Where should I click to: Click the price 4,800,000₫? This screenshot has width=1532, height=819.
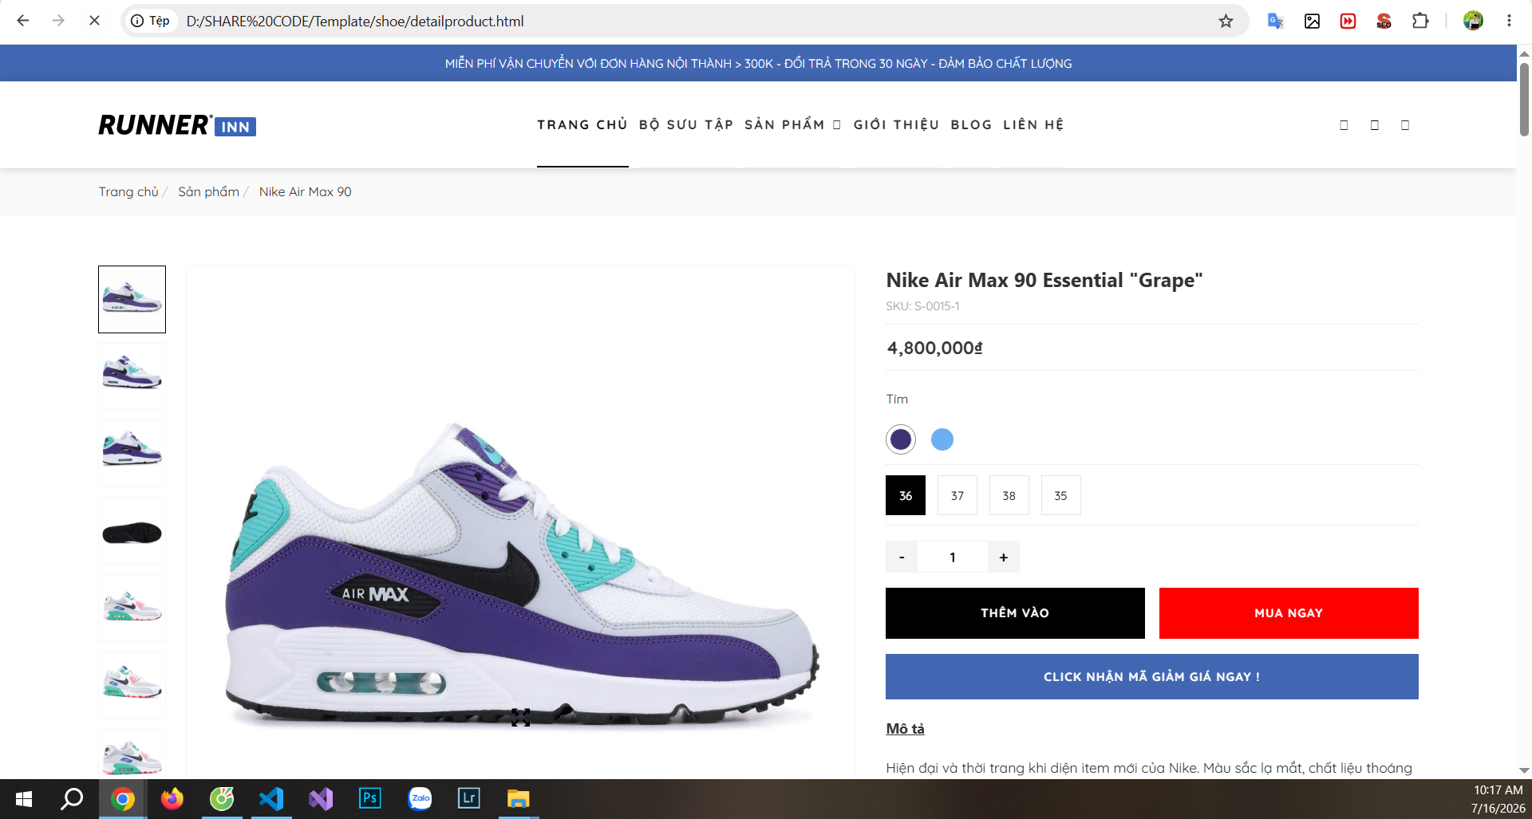[x=934, y=348]
